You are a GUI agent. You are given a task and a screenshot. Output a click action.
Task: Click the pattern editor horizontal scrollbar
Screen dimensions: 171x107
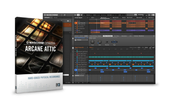105,83
